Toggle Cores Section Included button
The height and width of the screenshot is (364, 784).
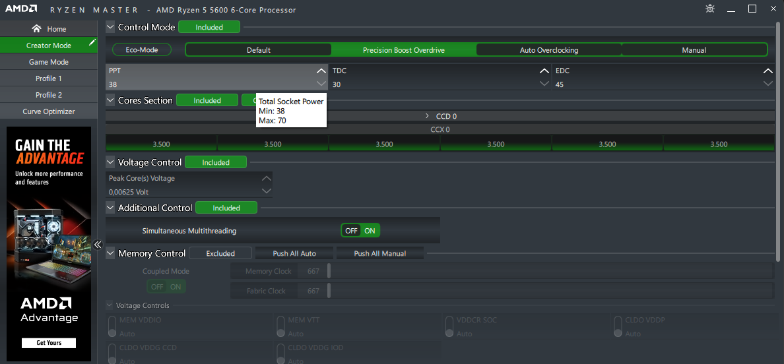click(207, 100)
